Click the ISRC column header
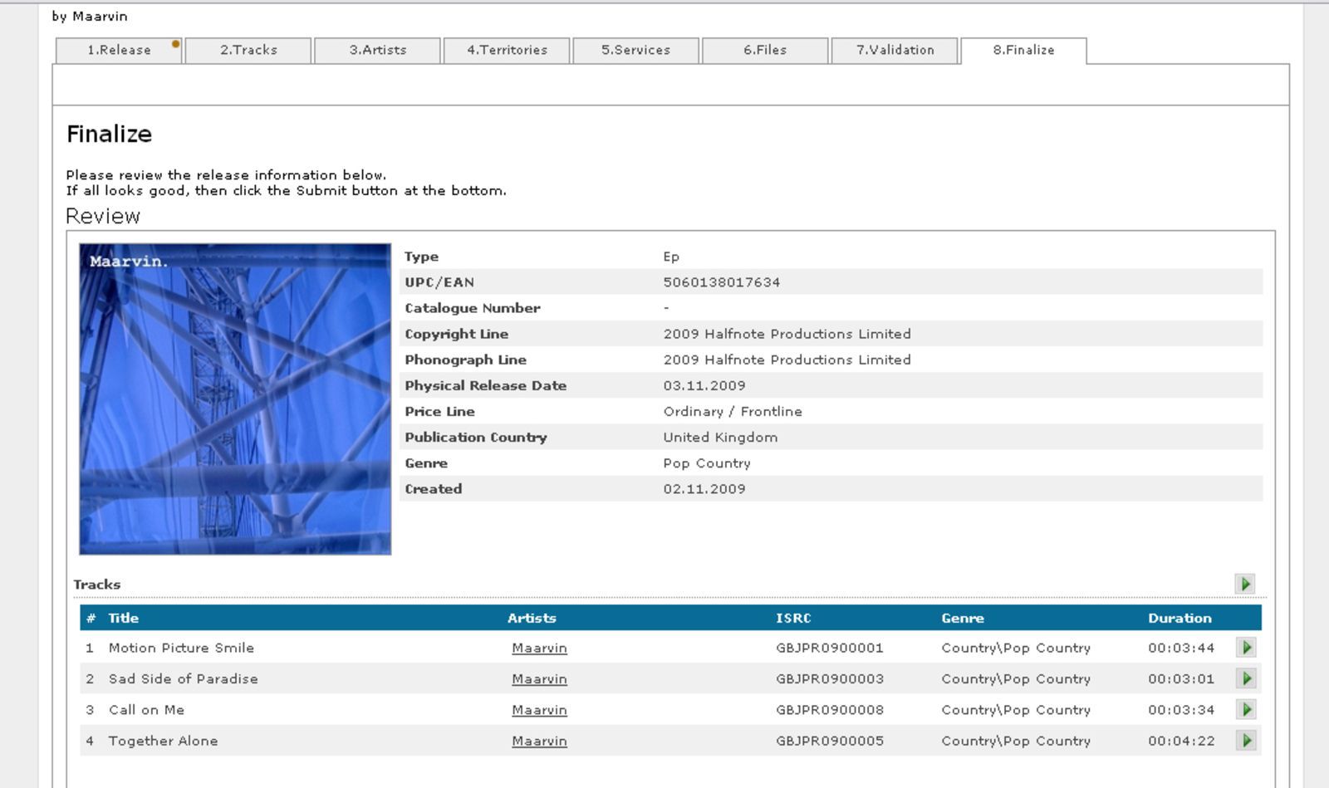1329x788 pixels. click(793, 618)
